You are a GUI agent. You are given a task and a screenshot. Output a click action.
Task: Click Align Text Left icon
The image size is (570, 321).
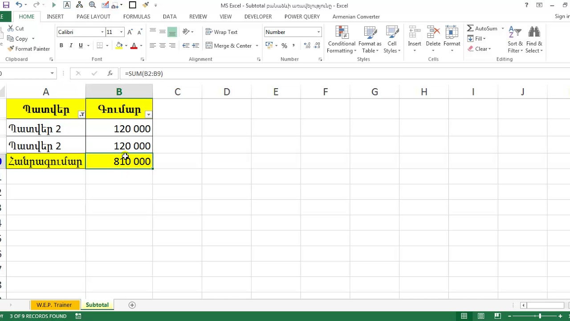coord(153,45)
